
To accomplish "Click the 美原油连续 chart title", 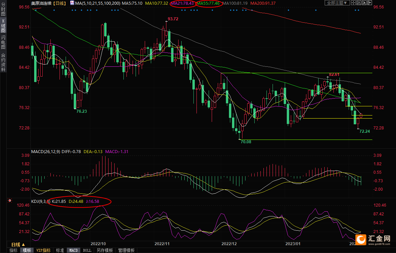I will [41, 3].
